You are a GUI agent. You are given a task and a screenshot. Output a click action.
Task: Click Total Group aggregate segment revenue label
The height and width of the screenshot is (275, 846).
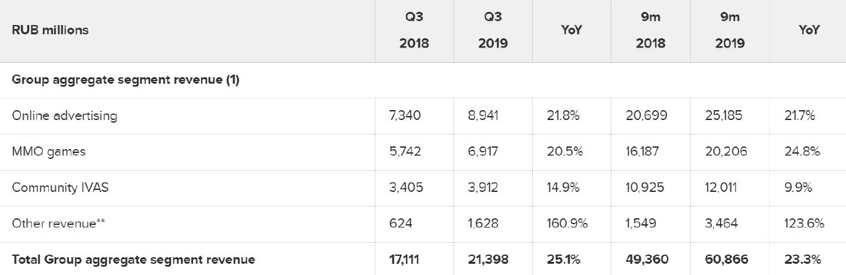click(x=134, y=259)
